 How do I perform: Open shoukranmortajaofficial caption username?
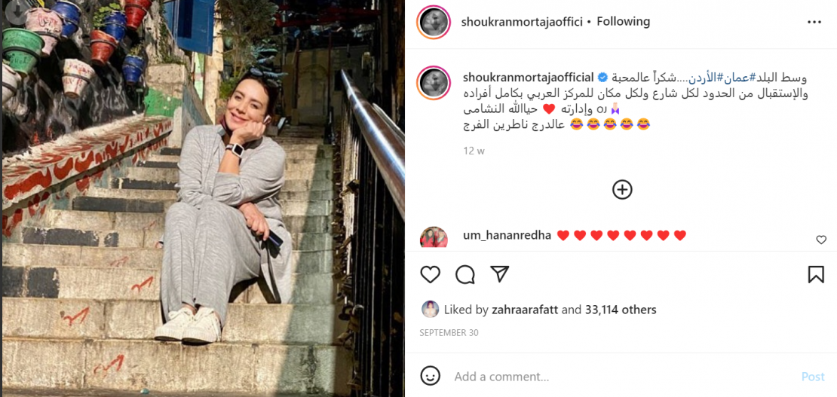coord(528,78)
